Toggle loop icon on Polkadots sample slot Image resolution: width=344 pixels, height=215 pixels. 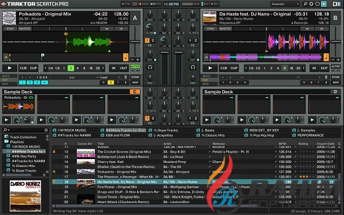pyautogui.click(x=31, y=98)
